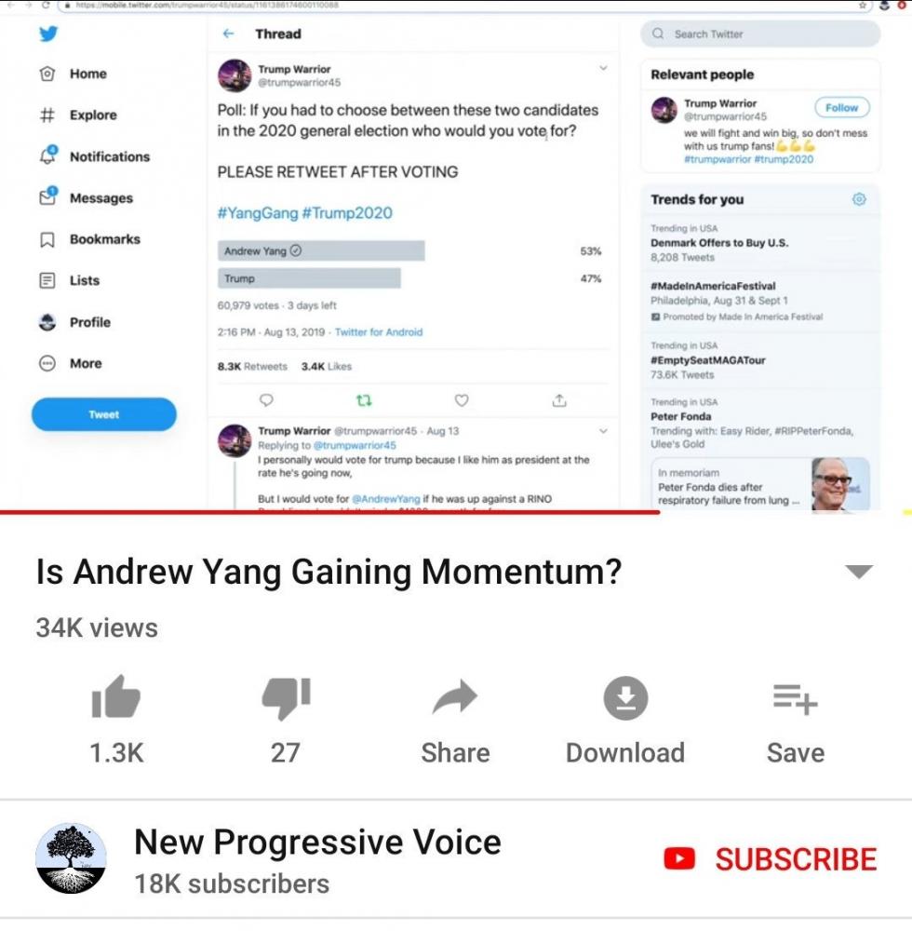The height and width of the screenshot is (931, 912).
Task: Click the heart like icon on tweet
Action: point(462,400)
